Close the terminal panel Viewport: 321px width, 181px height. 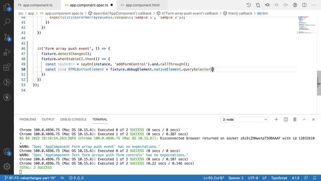pos(313,120)
